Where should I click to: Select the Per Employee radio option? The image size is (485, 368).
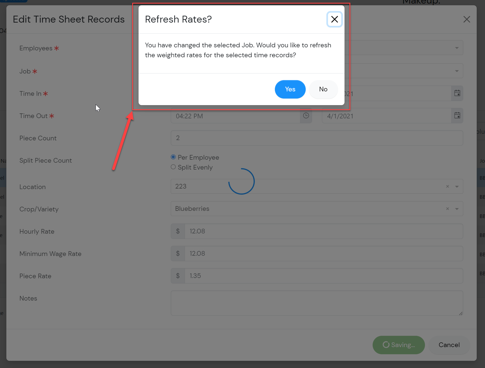click(173, 157)
